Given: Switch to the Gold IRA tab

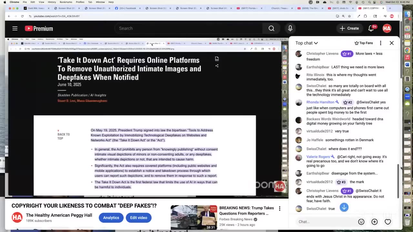Looking at the screenshot, I should pyautogui.click(x=36, y=8).
